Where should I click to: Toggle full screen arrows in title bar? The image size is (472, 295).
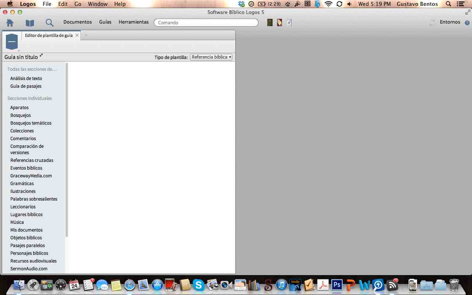coord(468,12)
